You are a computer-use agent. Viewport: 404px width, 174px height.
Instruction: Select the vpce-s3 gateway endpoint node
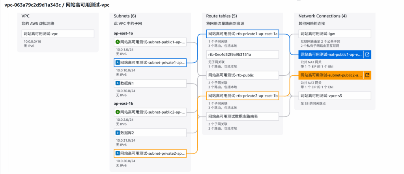(x=335, y=95)
